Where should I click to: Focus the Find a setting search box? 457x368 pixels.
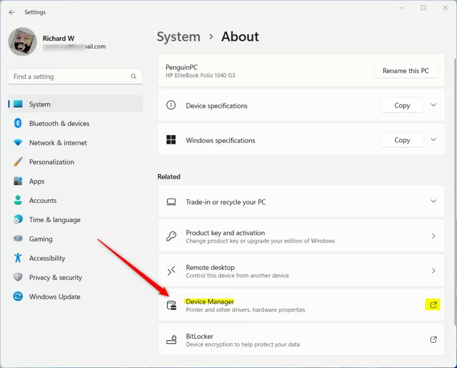coord(75,77)
